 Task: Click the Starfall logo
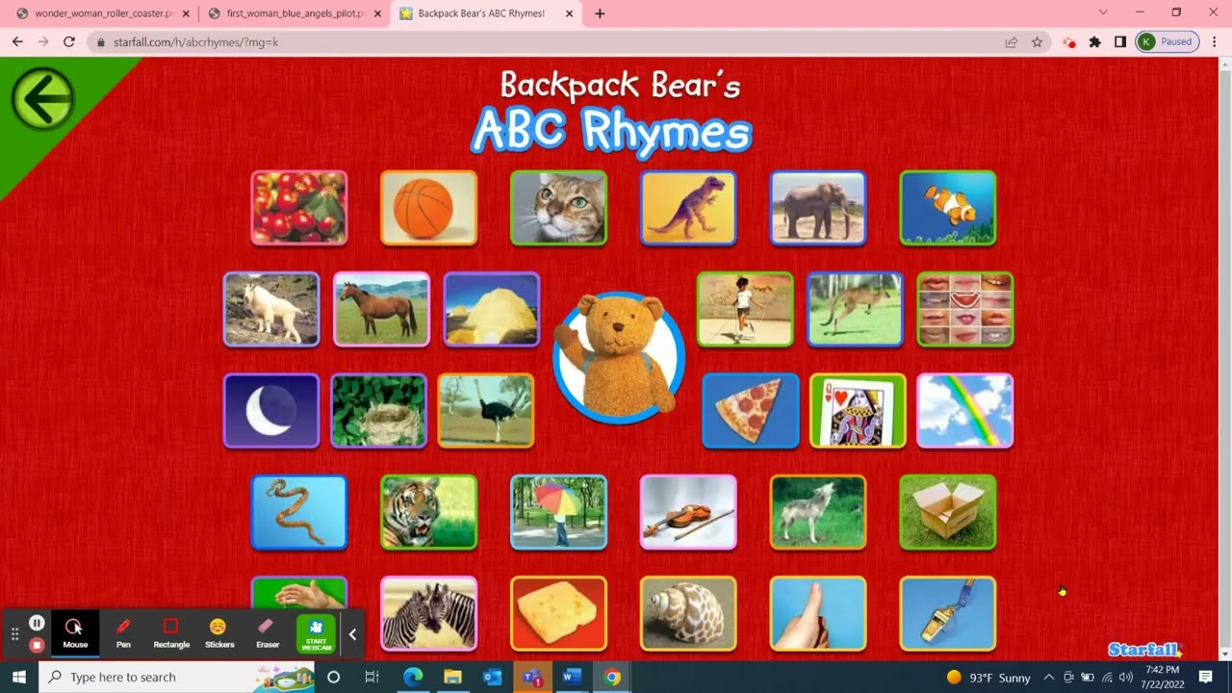point(1143,650)
